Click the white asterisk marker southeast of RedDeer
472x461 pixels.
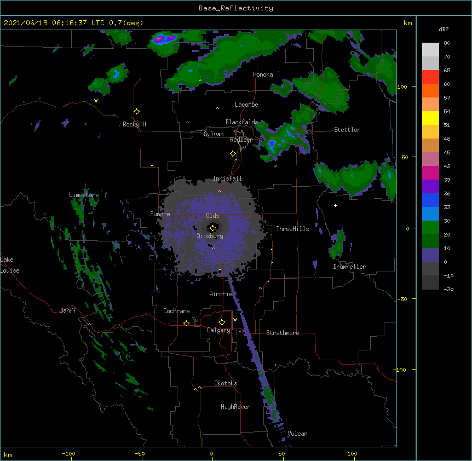pyautogui.click(x=275, y=166)
